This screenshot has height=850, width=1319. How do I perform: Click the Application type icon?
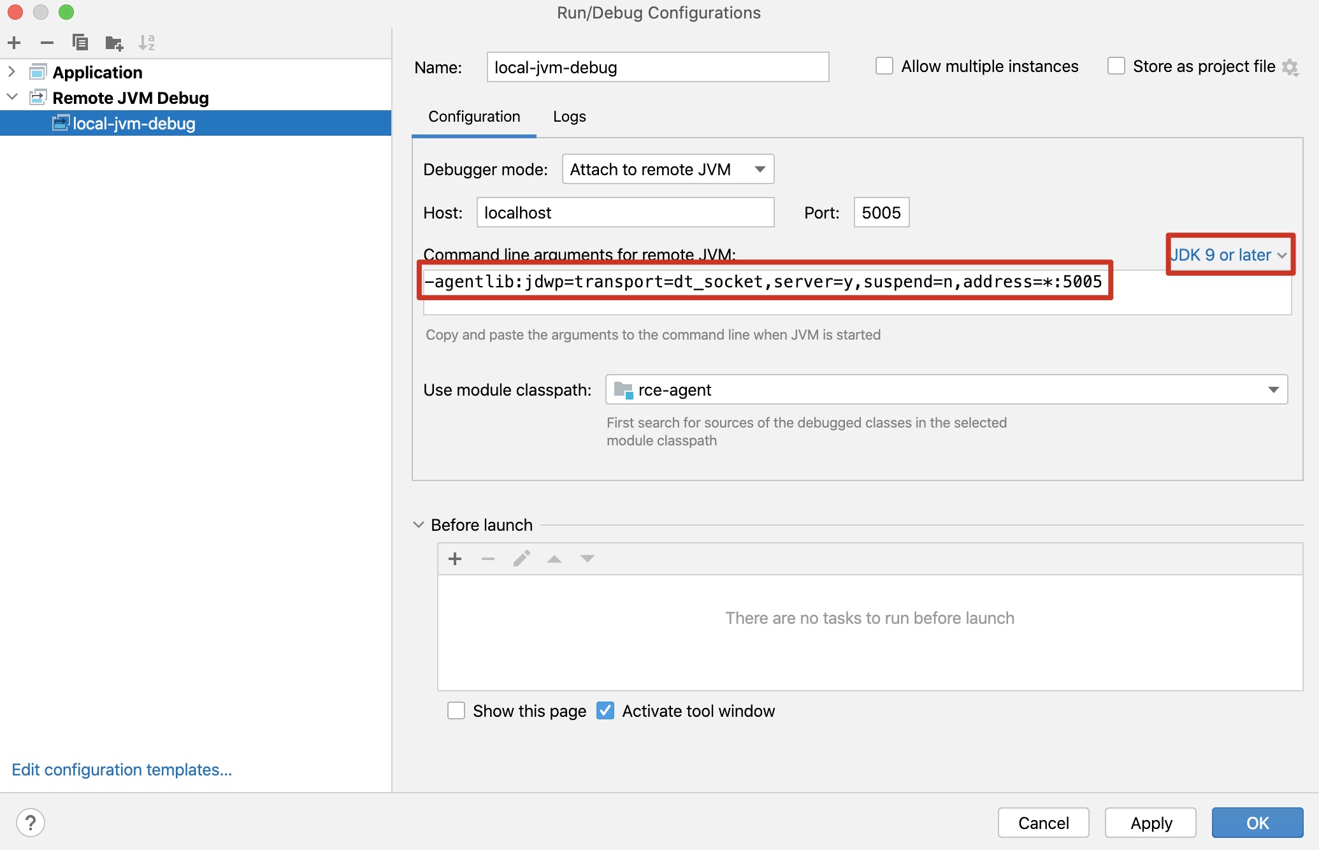click(x=38, y=72)
